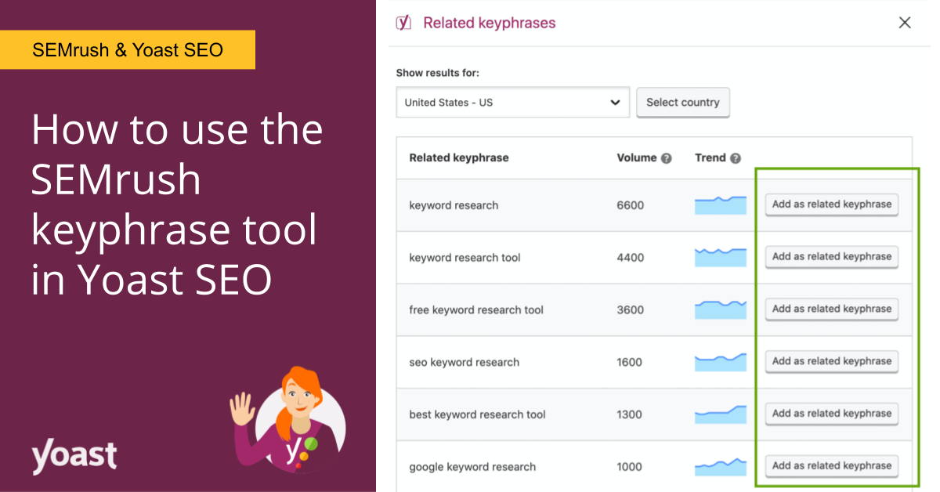Add 'keyword research' as related keyphrase

[832, 204]
